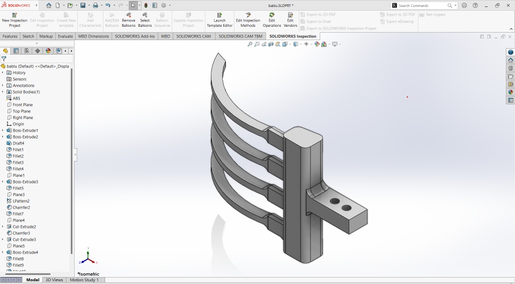
Task: Click the Undo icon
Action: click(108, 5)
